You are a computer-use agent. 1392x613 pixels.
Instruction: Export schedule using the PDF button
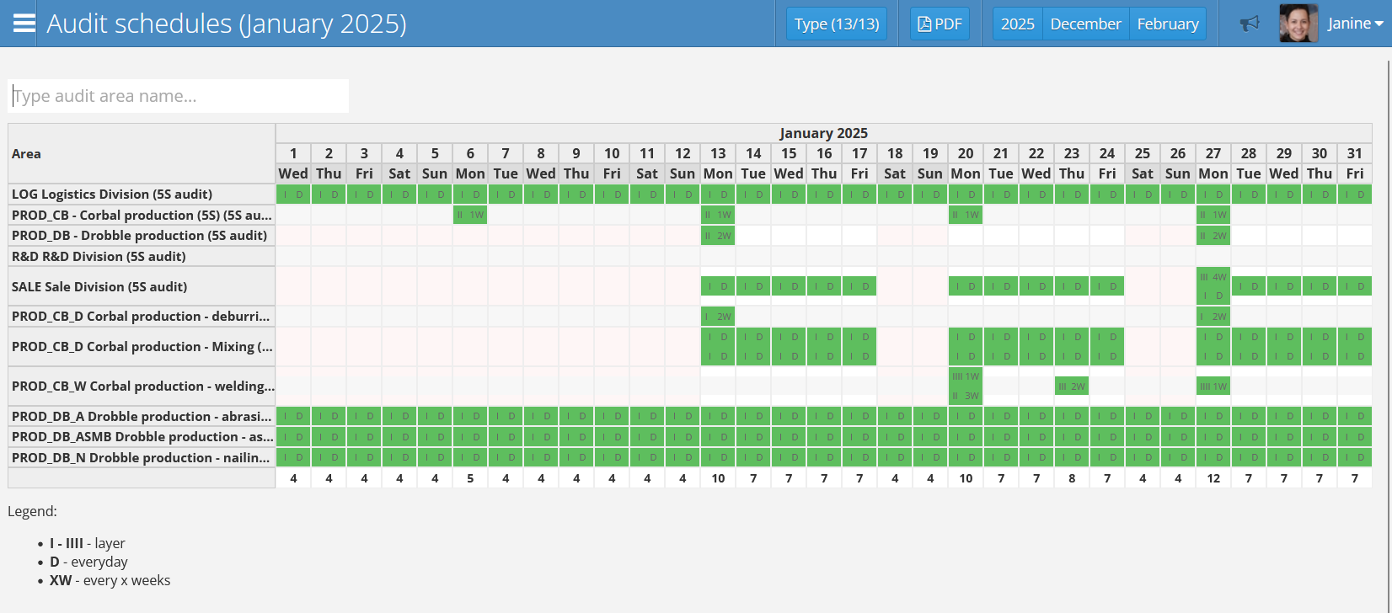click(940, 24)
